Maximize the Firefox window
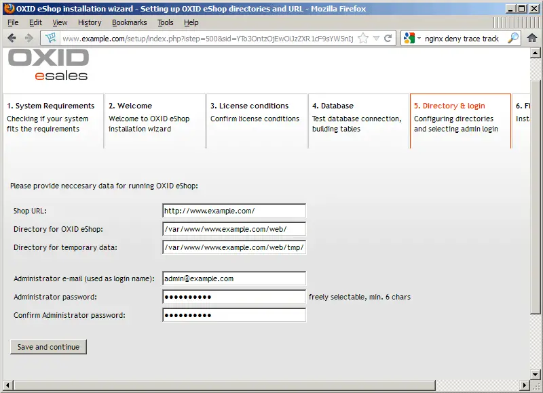 pyautogui.click(x=521, y=9)
